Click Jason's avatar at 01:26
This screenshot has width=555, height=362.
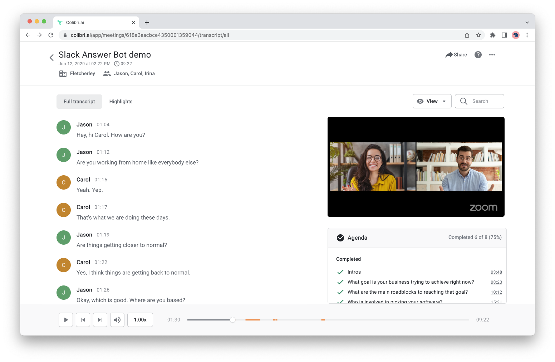[64, 293]
